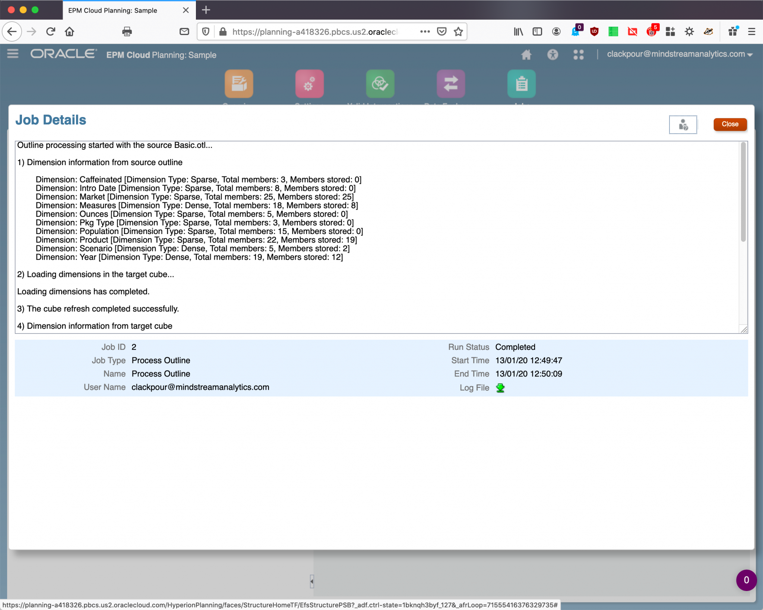The width and height of the screenshot is (763, 610).
Task: Click 'The cube refresh completed successfully.' line
Action: tap(98, 309)
